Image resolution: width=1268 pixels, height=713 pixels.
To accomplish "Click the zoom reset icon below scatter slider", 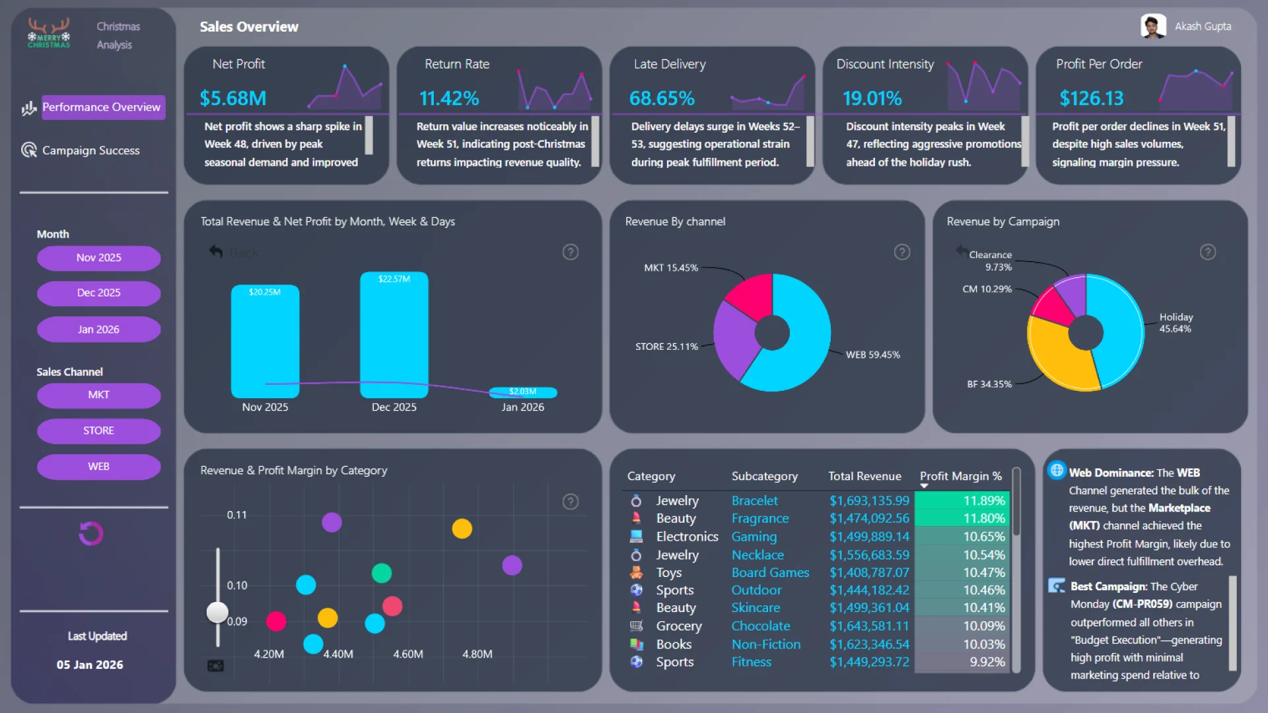I will tap(216, 665).
